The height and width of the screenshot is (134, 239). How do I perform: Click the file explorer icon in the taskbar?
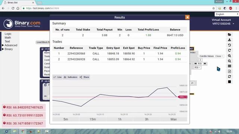tap(15, 131)
